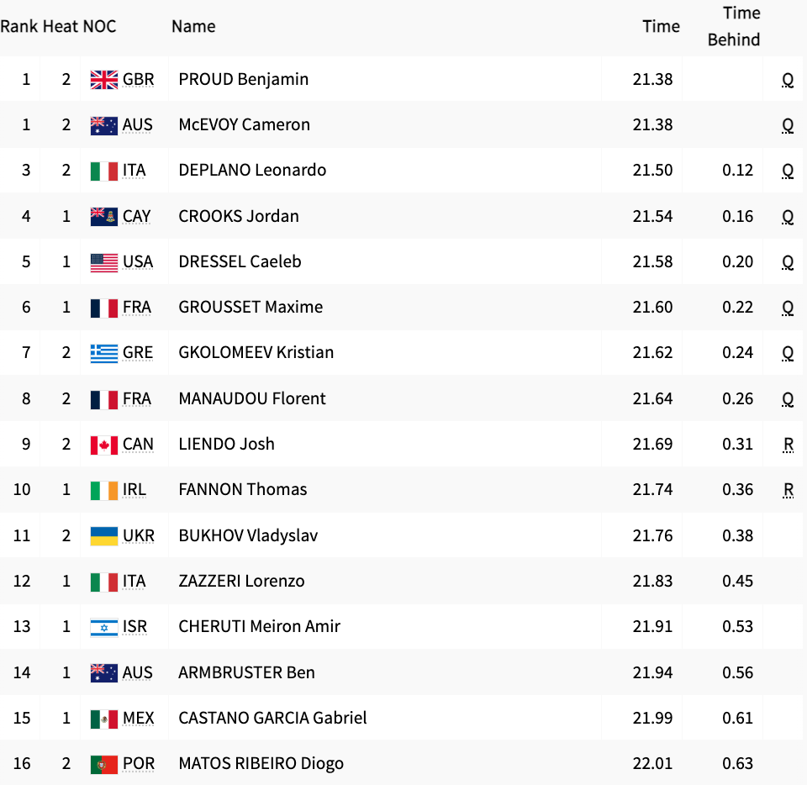Click the Portugal flag icon
Image resolution: width=807 pixels, height=785 pixels.
tap(104, 765)
